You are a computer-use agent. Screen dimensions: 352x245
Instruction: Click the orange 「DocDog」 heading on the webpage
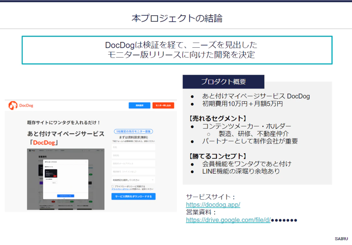(x=44, y=143)
